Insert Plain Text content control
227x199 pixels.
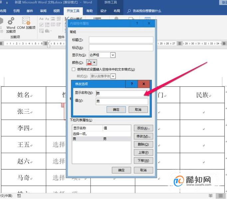47,19
